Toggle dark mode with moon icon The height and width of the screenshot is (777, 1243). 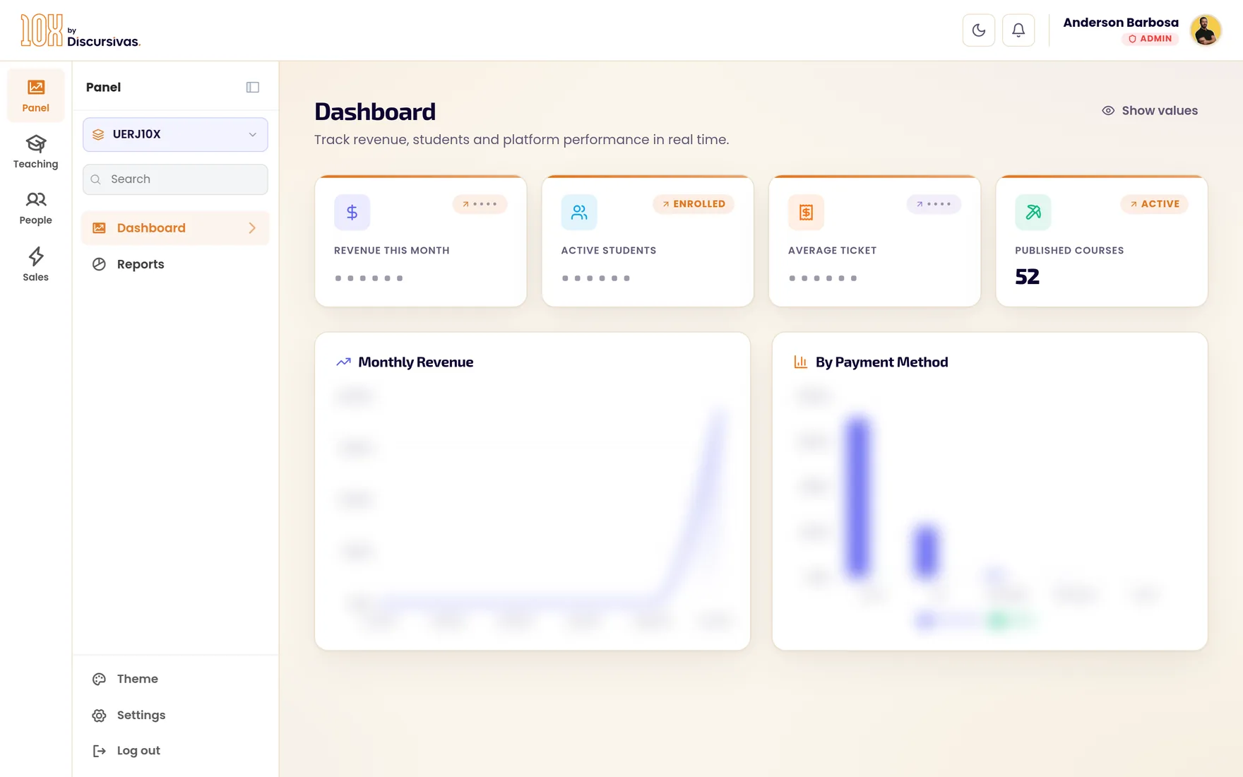(x=979, y=30)
